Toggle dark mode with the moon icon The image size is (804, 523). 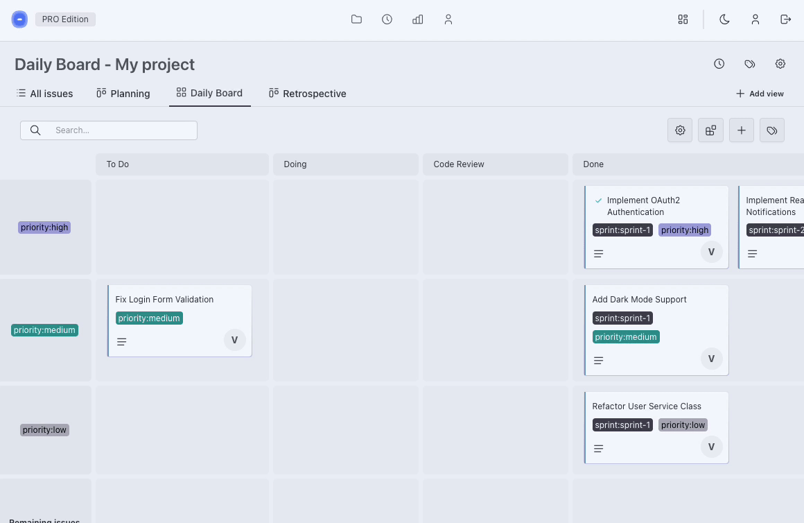point(725,19)
